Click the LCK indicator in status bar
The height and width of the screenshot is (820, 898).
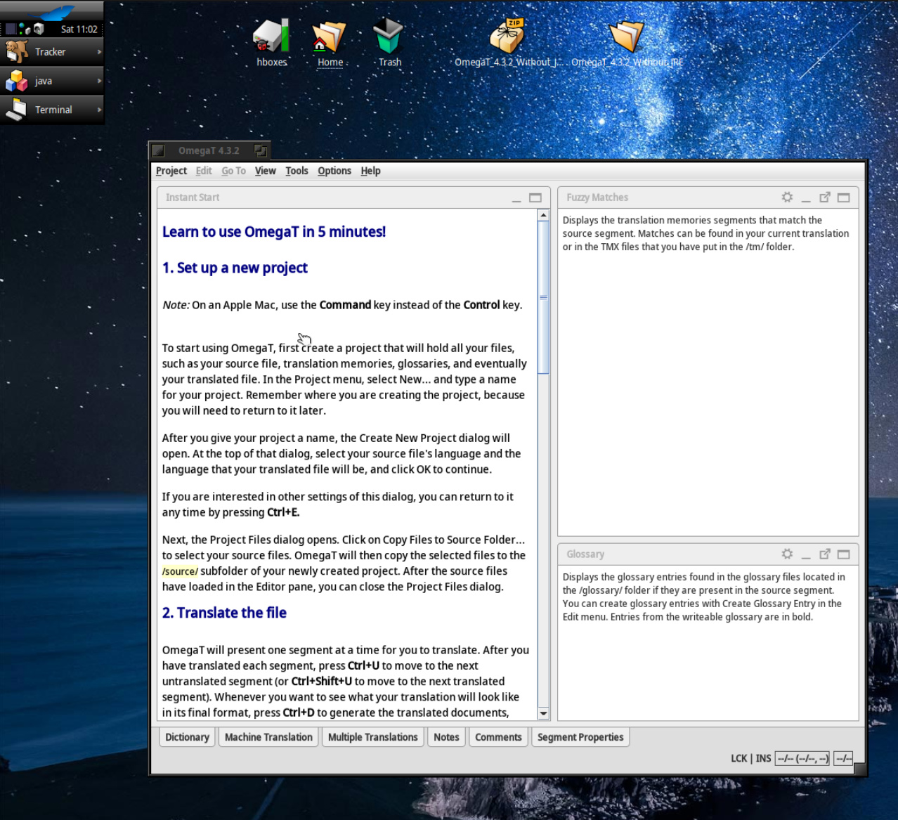click(x=739, y=758)
